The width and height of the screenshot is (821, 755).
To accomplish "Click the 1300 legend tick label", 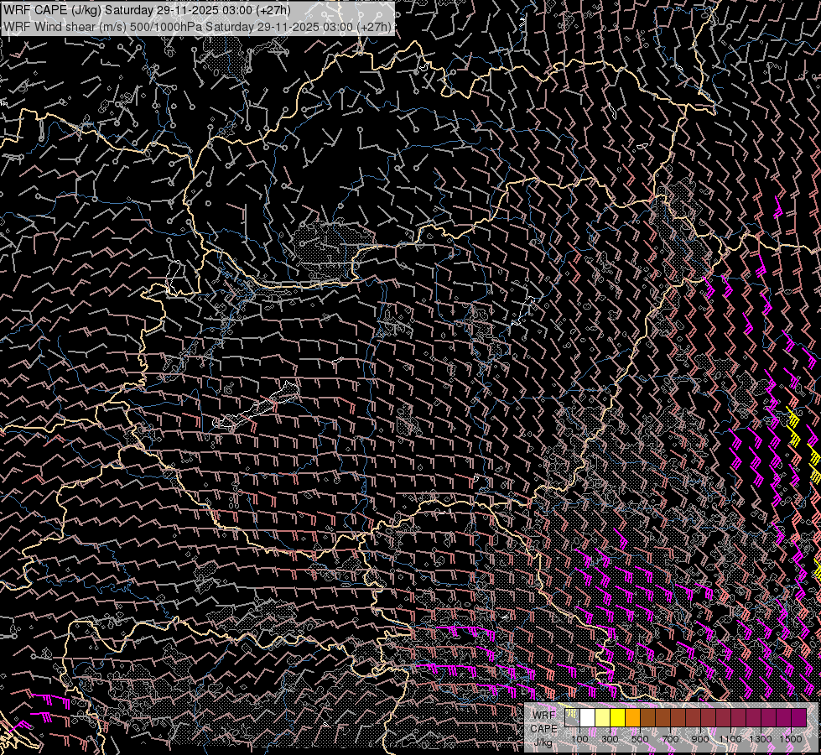I will pyautogui.click(x=761, y=738).
